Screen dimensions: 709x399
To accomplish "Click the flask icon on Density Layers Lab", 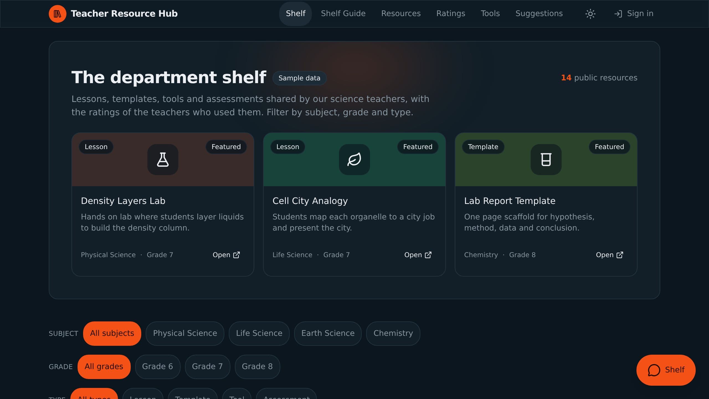I will (x=163, y=159).
